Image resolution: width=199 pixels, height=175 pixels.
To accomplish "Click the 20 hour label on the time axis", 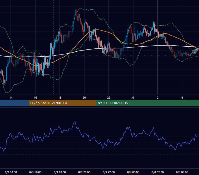I will click(x=84, y=98).
